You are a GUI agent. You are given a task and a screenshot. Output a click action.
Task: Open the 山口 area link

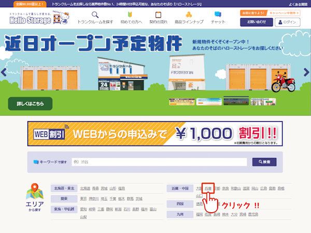click(x=200, y=196)
